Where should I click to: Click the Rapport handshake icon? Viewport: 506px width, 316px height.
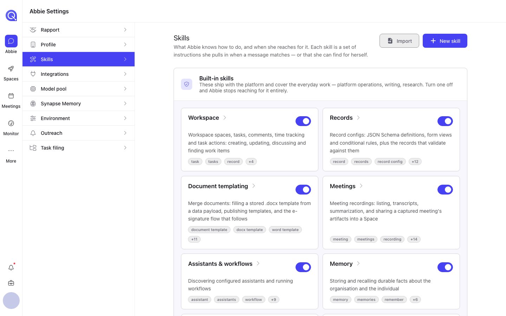pyautogui.click(x=33, y=30)
